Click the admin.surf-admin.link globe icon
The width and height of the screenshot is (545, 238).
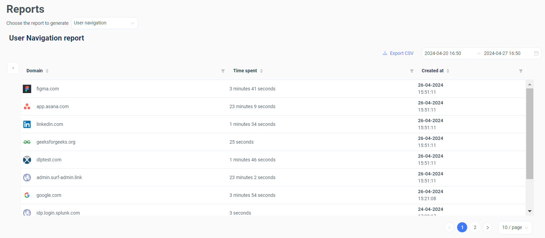coord(27,177)
